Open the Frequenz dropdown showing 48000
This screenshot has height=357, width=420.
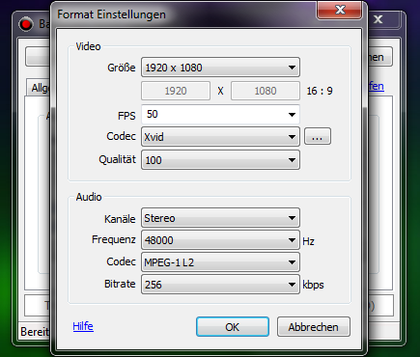(220, 240)
